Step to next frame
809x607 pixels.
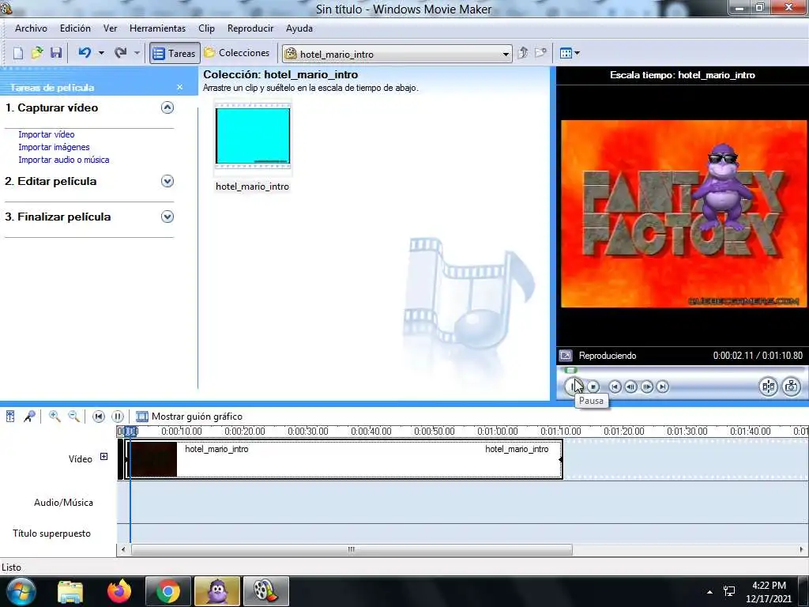click(647, 386)
